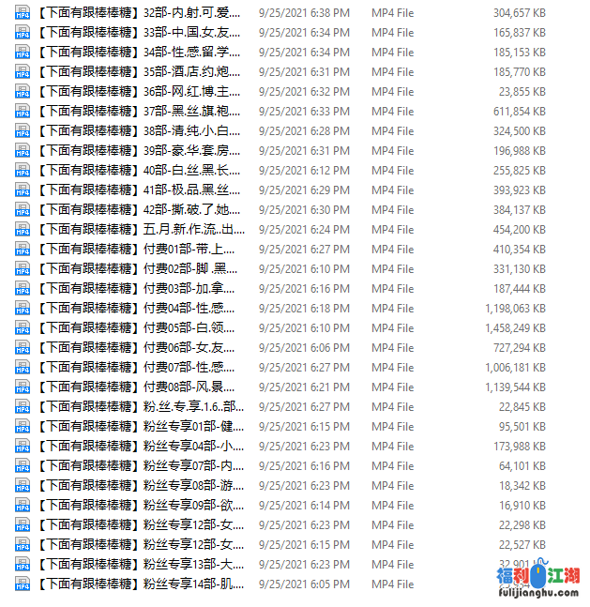Screen dimensions: 590x607
Task: Select the MP4 icon beside the 36部 file
Action: click(23, 91)
